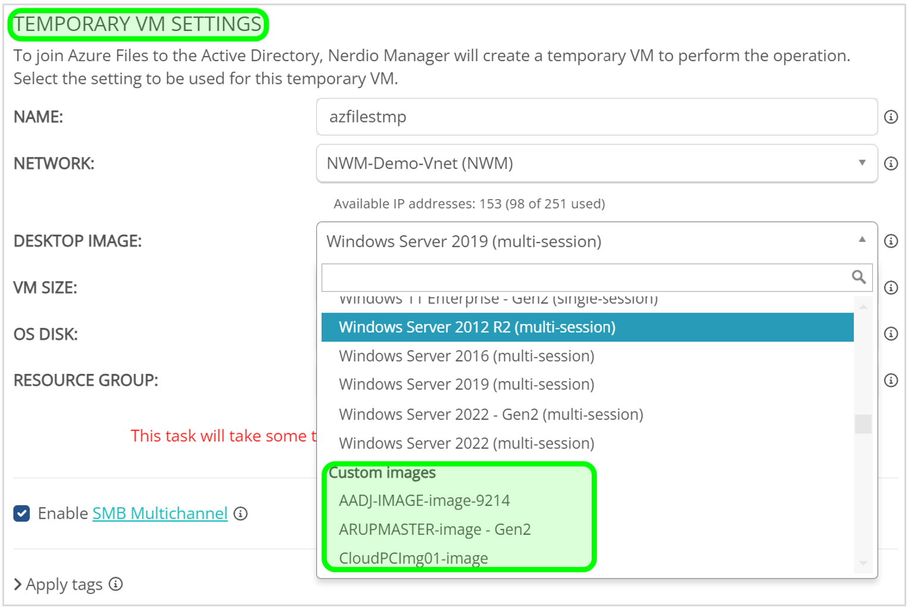This screenshot has width=908, height=608.
Task: Select ARUPMASTER-image - Gen2 option
Action: pyautogui.click(x=435, y=530)
